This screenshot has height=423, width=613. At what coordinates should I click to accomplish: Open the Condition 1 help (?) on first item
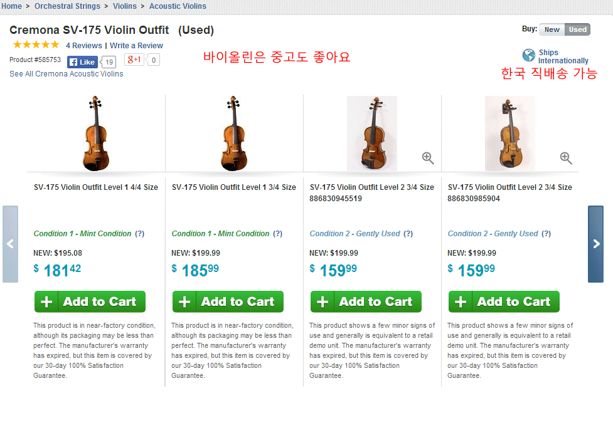pos(140,234)
